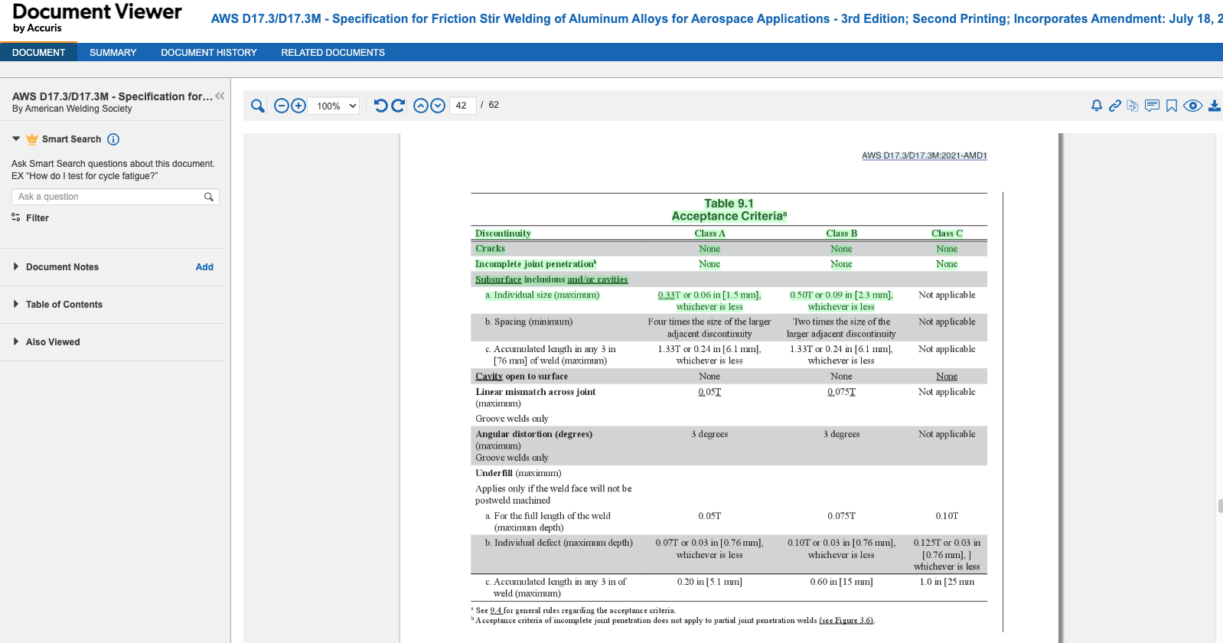The height and width of the screenshot is (643, 1223).
Task: Click the sidebar title 'AWS D17.3/D17.3M - Specification for…'
Action: pos(113,96)
